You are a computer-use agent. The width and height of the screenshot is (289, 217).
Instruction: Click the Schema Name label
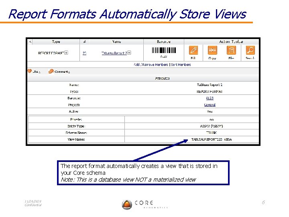click(76, 133)
